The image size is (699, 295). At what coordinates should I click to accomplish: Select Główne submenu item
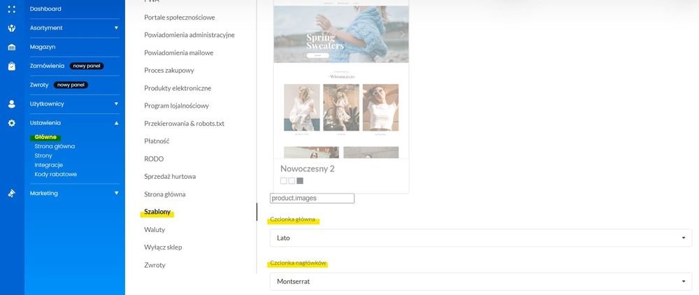[45, 137]
